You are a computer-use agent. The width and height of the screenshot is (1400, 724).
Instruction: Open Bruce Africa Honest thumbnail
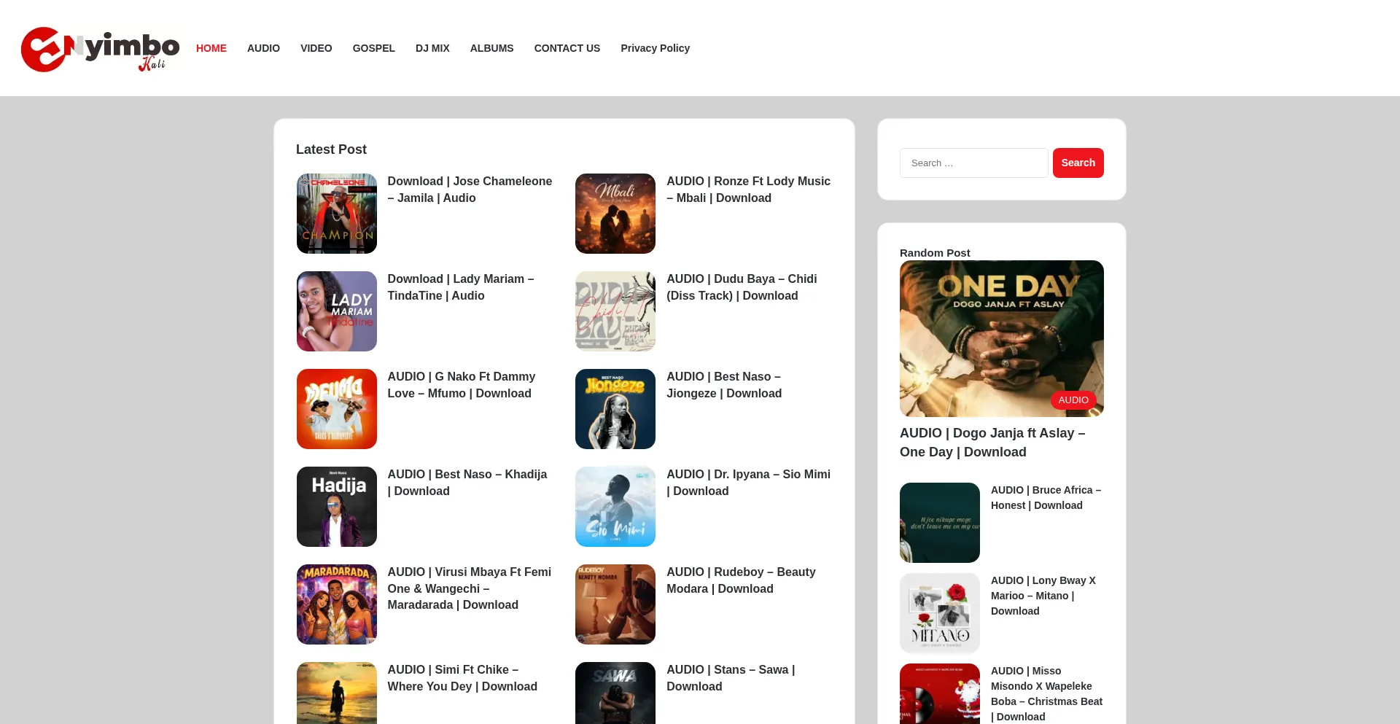point(940,523)
